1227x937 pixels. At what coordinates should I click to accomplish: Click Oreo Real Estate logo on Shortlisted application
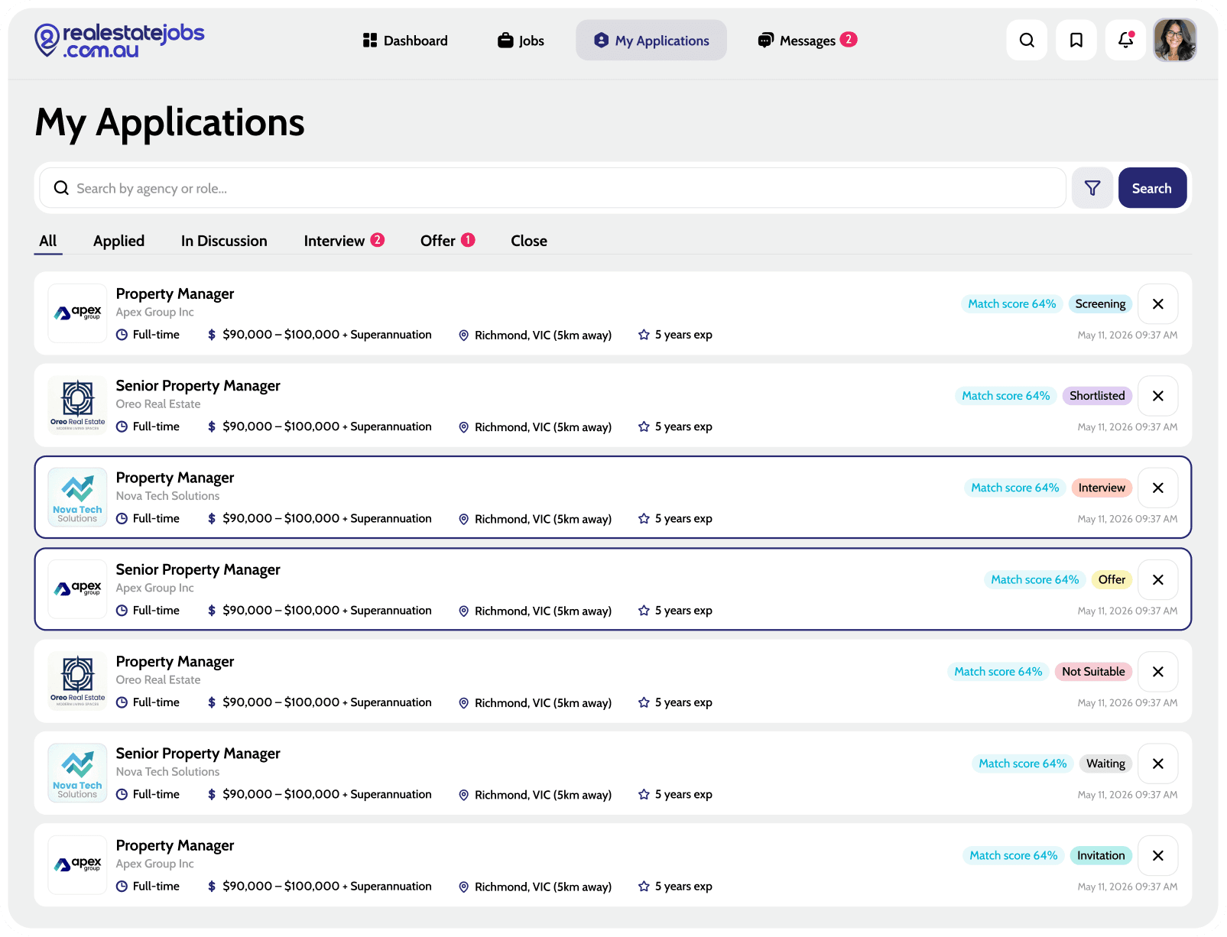click(77, 405)
